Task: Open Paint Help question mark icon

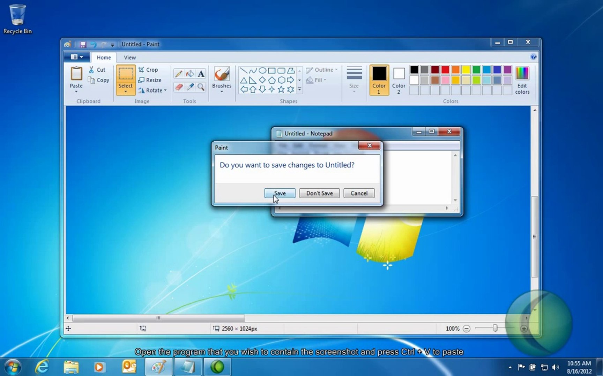Action: pos(533,57)
